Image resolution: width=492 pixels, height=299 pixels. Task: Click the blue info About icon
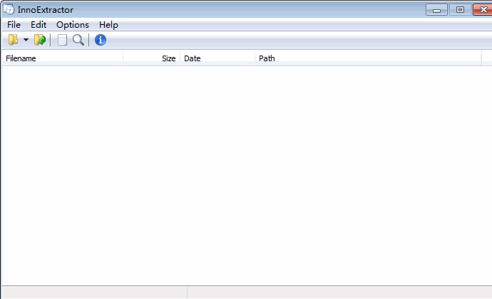tap(101, 40)
